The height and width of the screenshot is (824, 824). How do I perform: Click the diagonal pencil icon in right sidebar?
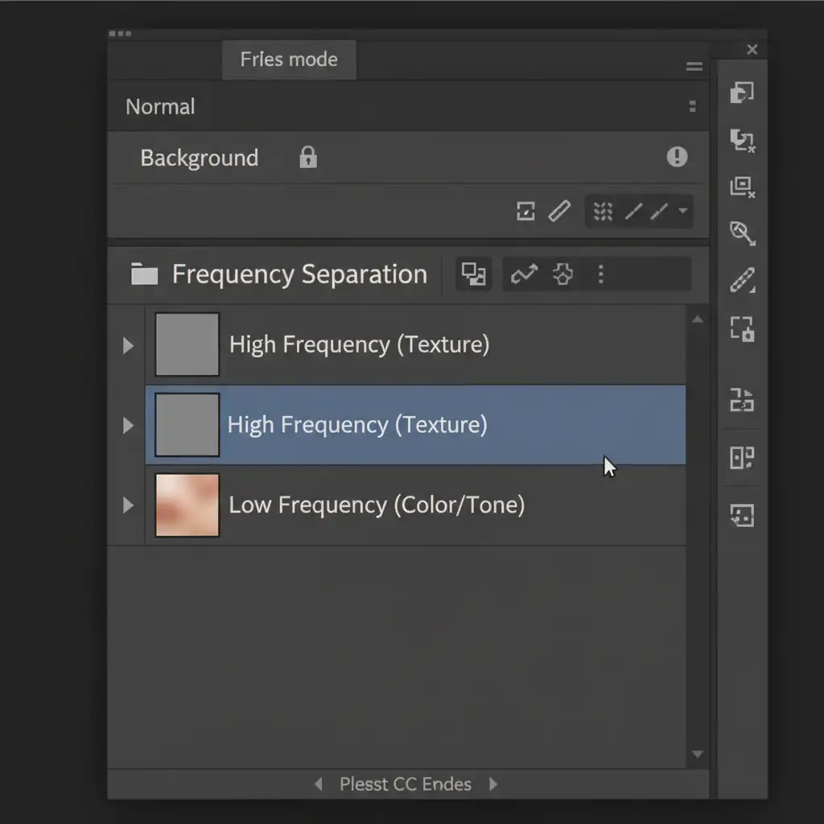(741, 281)
